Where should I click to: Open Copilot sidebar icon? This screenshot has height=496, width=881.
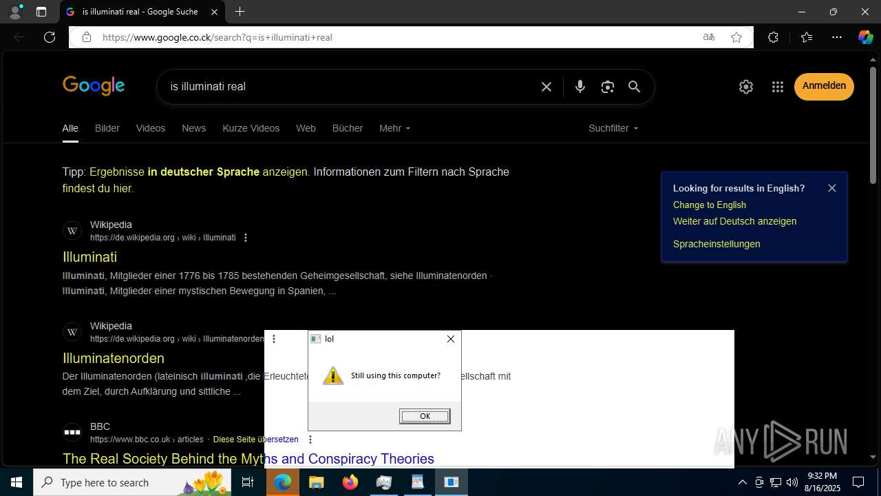pos(865,37)
